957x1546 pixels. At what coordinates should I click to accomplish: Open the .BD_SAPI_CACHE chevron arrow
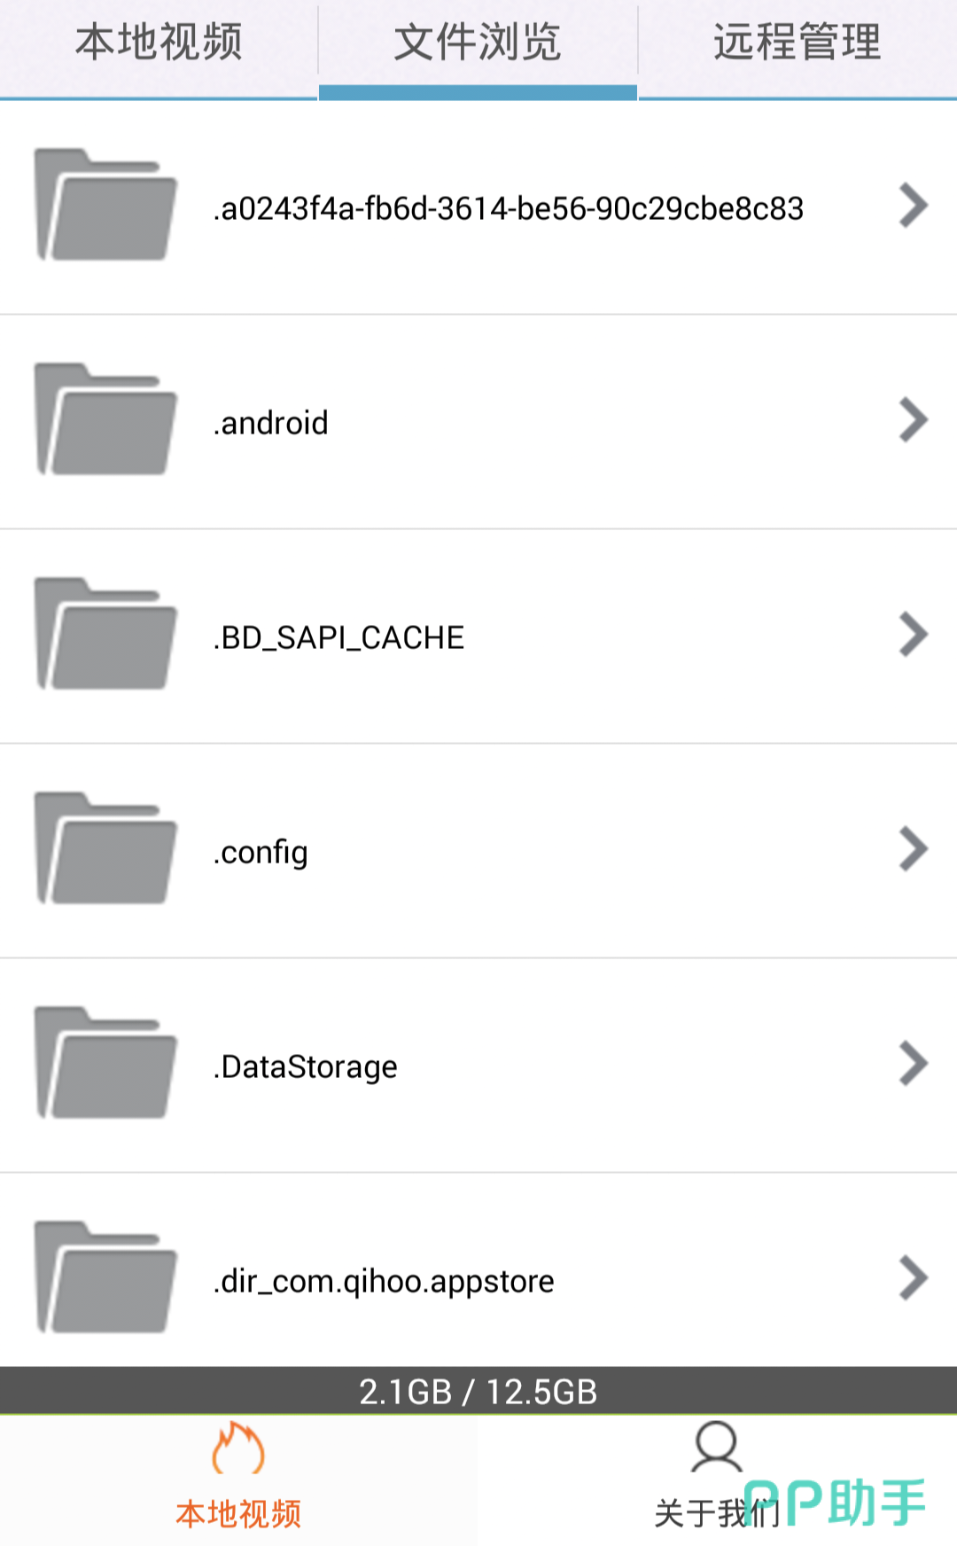click(913, 635)
